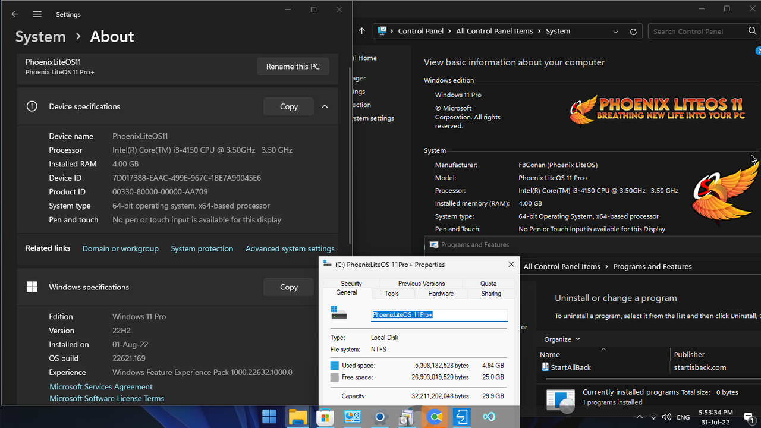Click the drive label text field
761x428 pixels.
pyautogui.click(x=439, y=315)
